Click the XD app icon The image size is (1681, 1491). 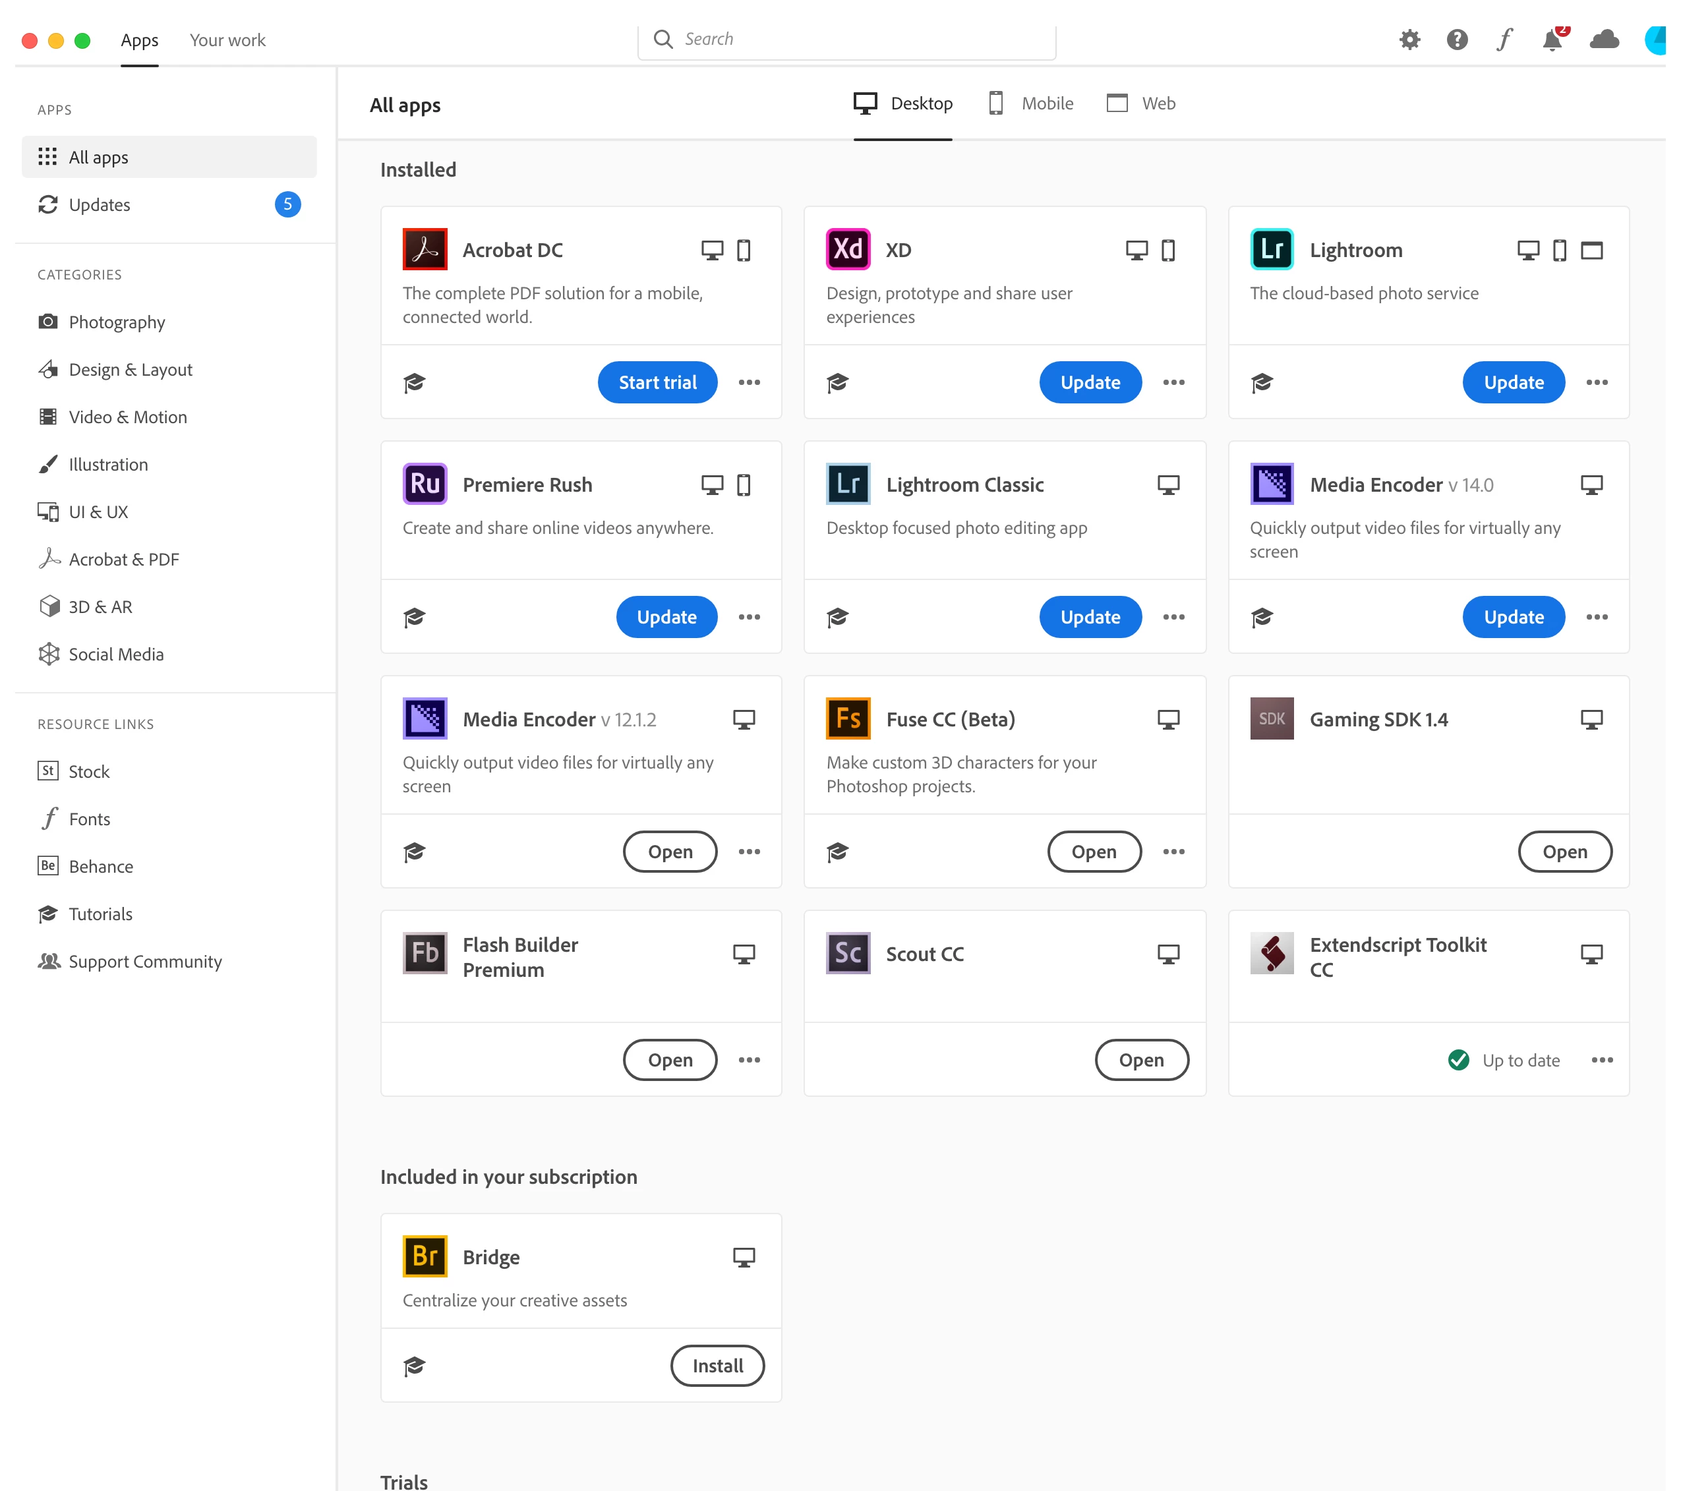[848, 249]
